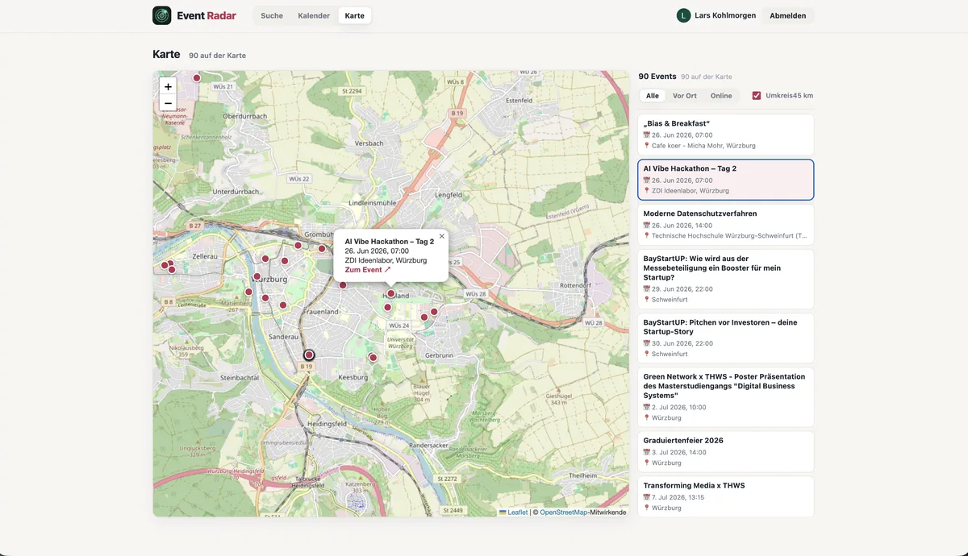
Task: Click the popup title AI Vibe Hackathon – Tag 2
Action: [x=390, y=241]
